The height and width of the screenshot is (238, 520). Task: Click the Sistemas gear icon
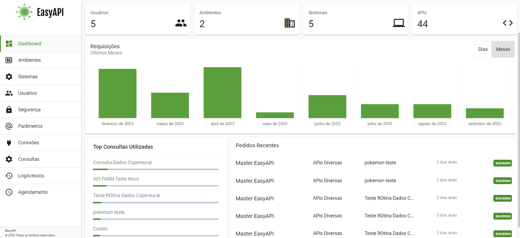[9, 77]
